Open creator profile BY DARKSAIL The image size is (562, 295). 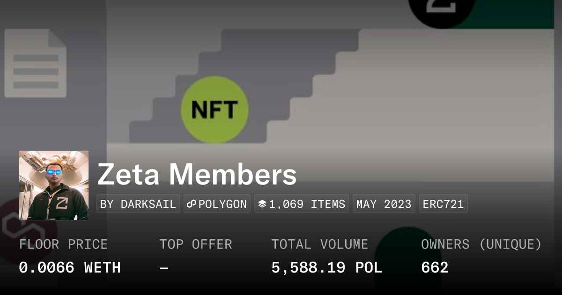(x=138, y=204)
